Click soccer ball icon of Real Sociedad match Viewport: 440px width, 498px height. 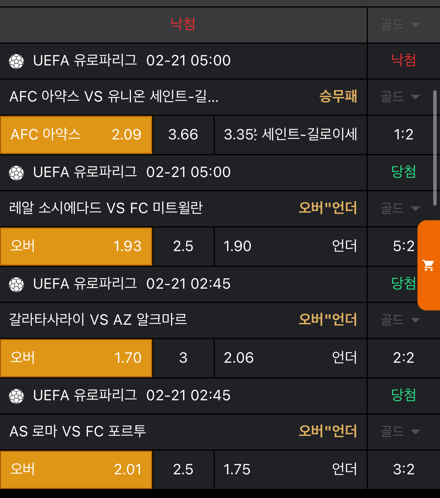(x=16, y=173)
